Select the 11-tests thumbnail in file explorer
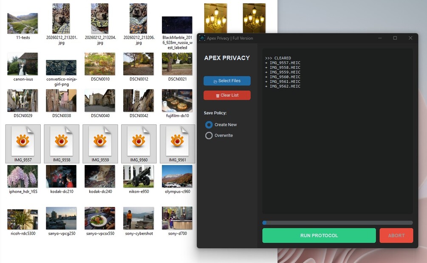 [23, 23]
